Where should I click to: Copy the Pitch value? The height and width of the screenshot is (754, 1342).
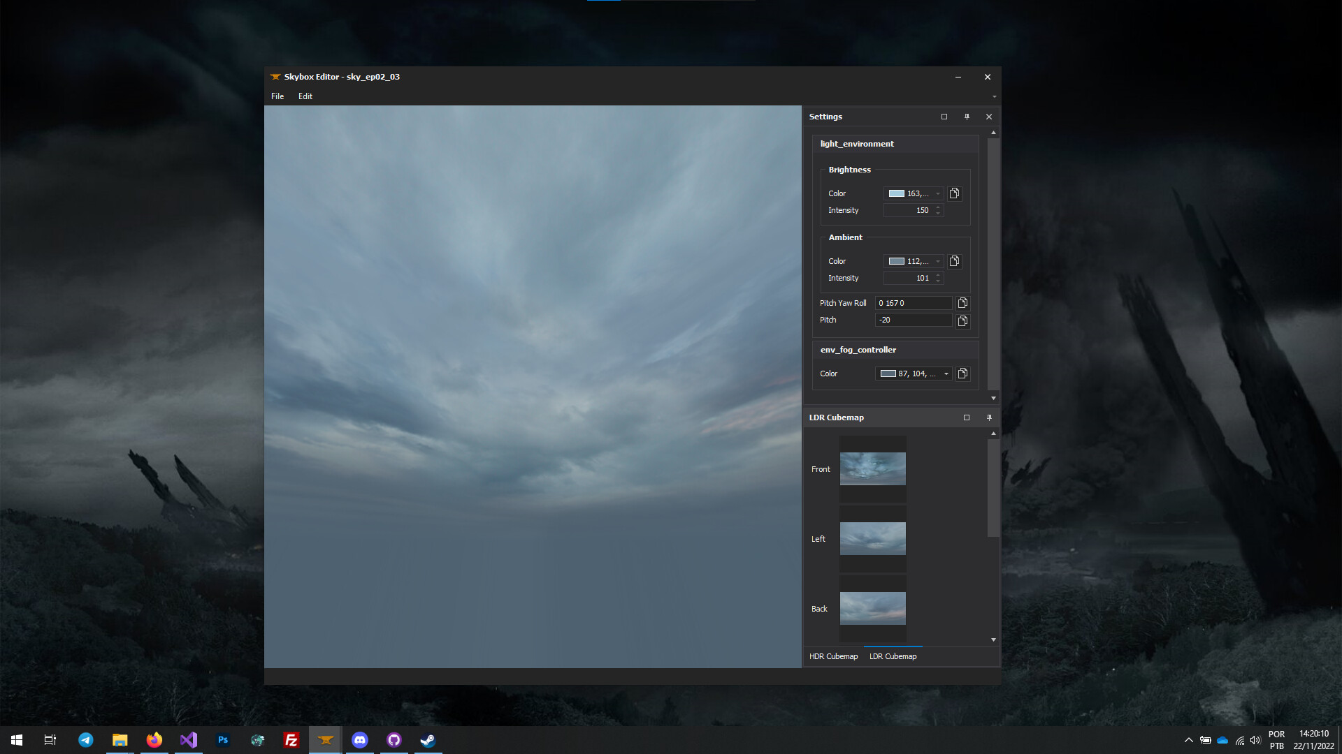pos(962,320)
